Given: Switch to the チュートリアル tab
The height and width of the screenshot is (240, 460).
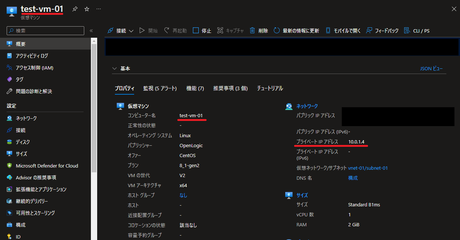Looking at the screenshot, I should [270, 88].
